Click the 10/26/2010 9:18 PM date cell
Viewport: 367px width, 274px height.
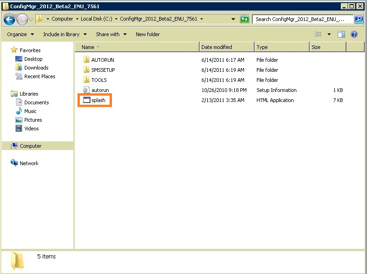pyautogui.click(x=224, y=90)
